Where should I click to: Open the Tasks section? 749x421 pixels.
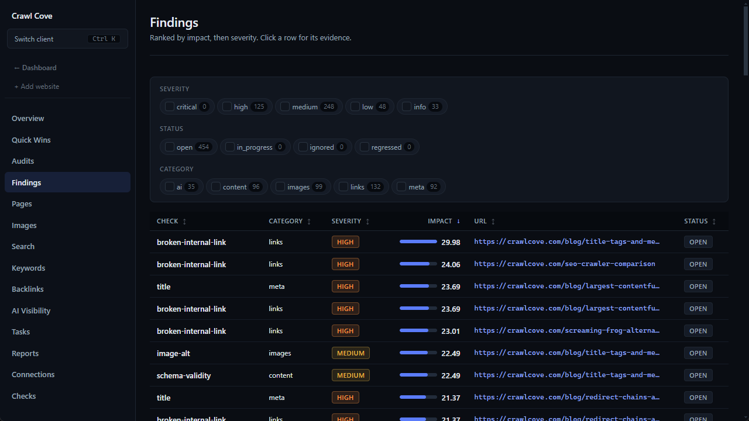pyautogui.click(x=67, y=332)
